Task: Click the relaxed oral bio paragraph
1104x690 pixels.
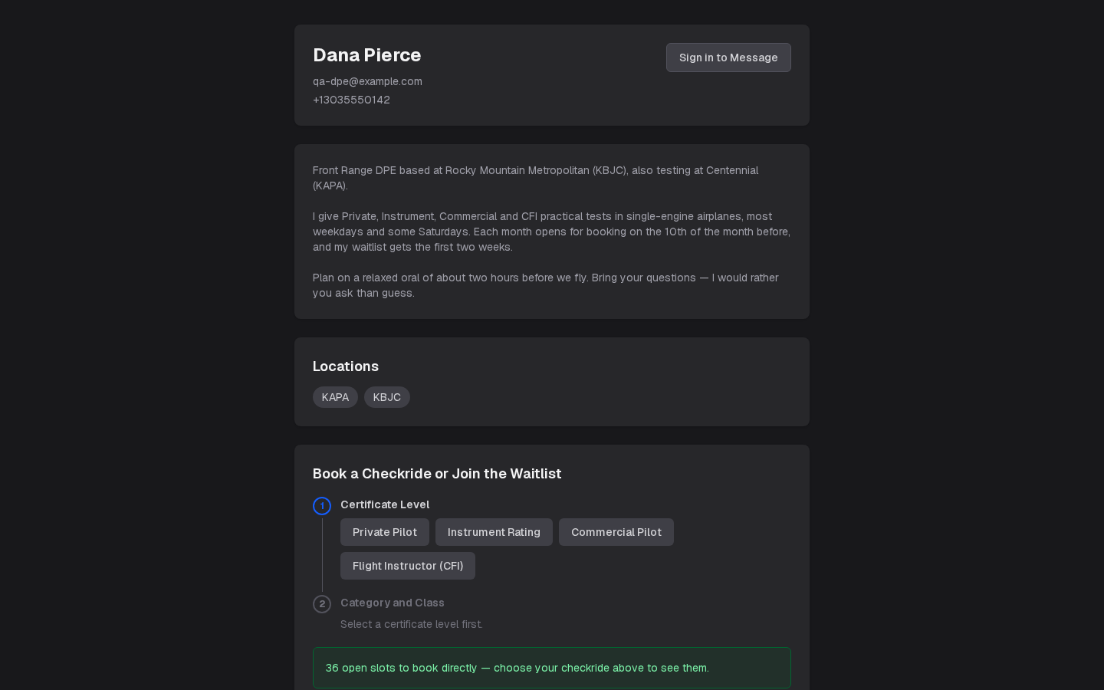Action: 546,285
